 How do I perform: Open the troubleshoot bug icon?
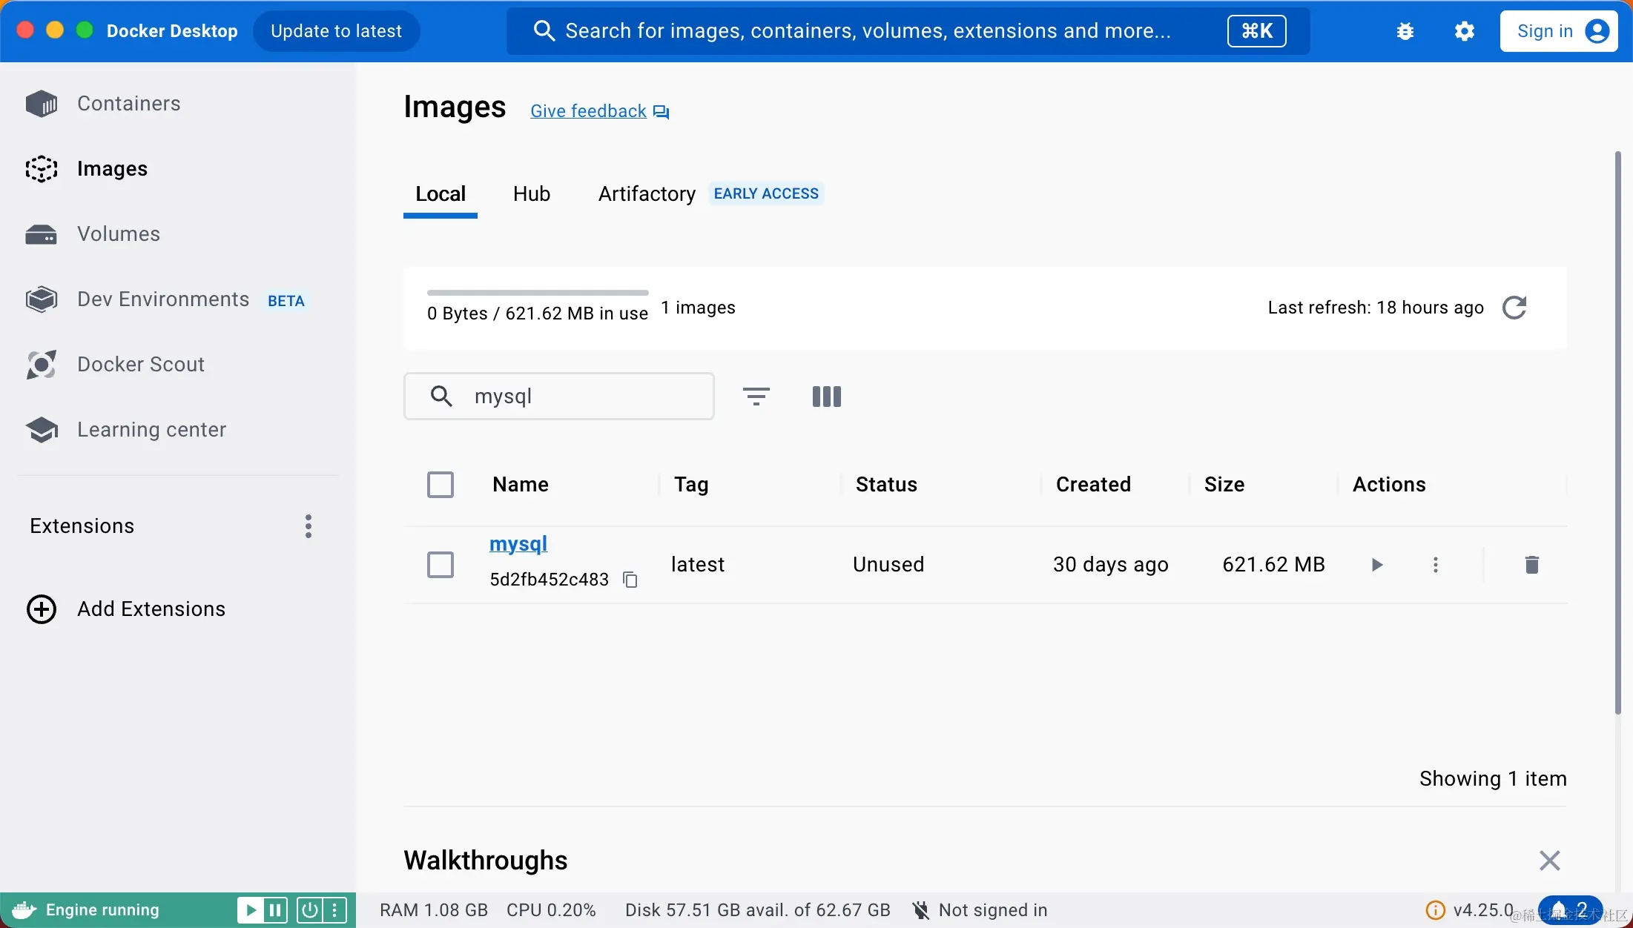click(x=1405, y=31)
